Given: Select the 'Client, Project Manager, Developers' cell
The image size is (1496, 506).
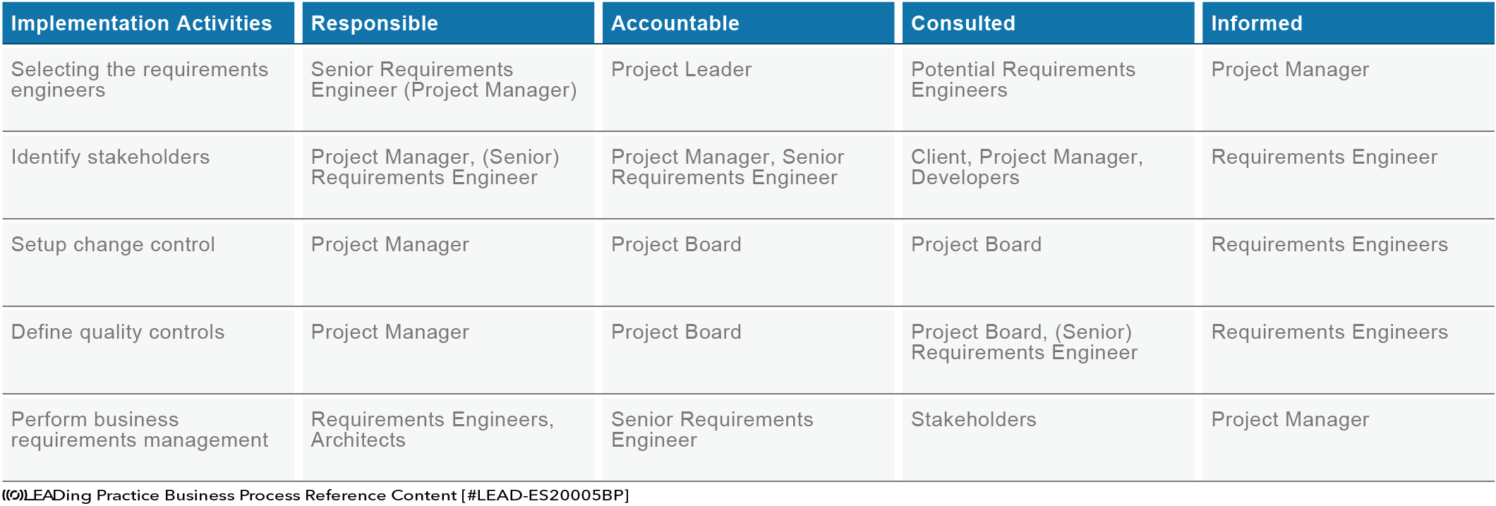Looking at the screenshot, I should point(1048,176).
